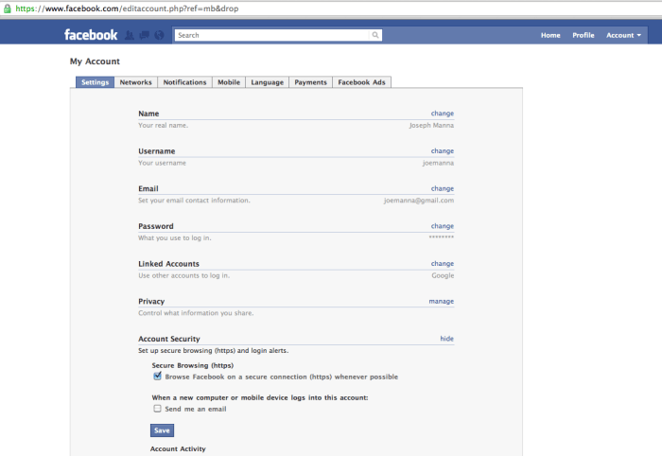Click change link for Password

tap(442, 226)
